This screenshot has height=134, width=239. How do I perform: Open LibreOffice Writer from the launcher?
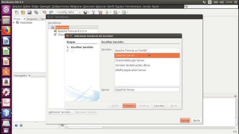[x=6, y=41]
